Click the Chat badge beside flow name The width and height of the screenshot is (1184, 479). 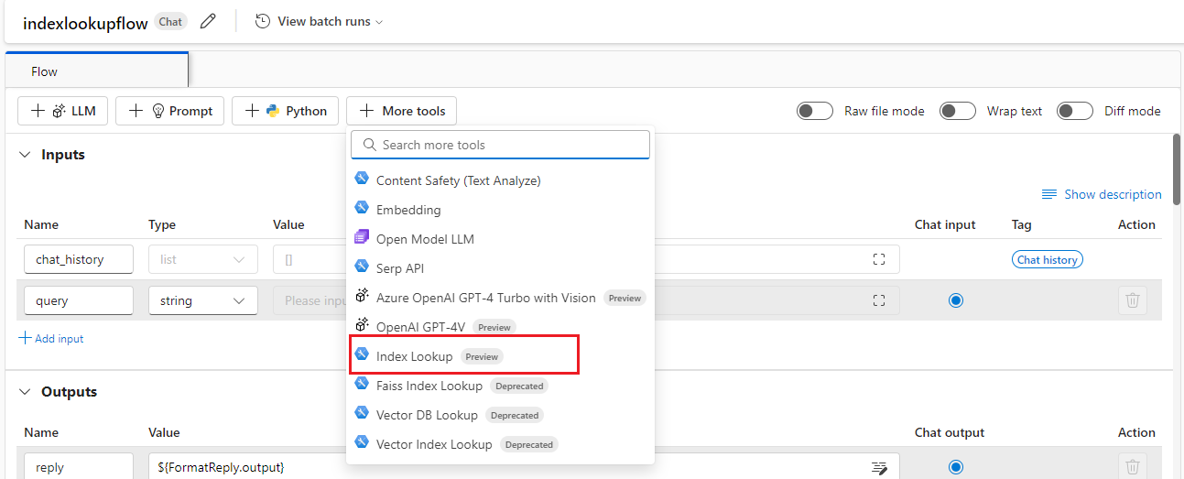170,21
